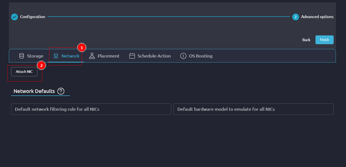Viewport: 346px width, 167px height.
Task: Click the Configuration step checkmark icon
Action: tap(14, 17)
